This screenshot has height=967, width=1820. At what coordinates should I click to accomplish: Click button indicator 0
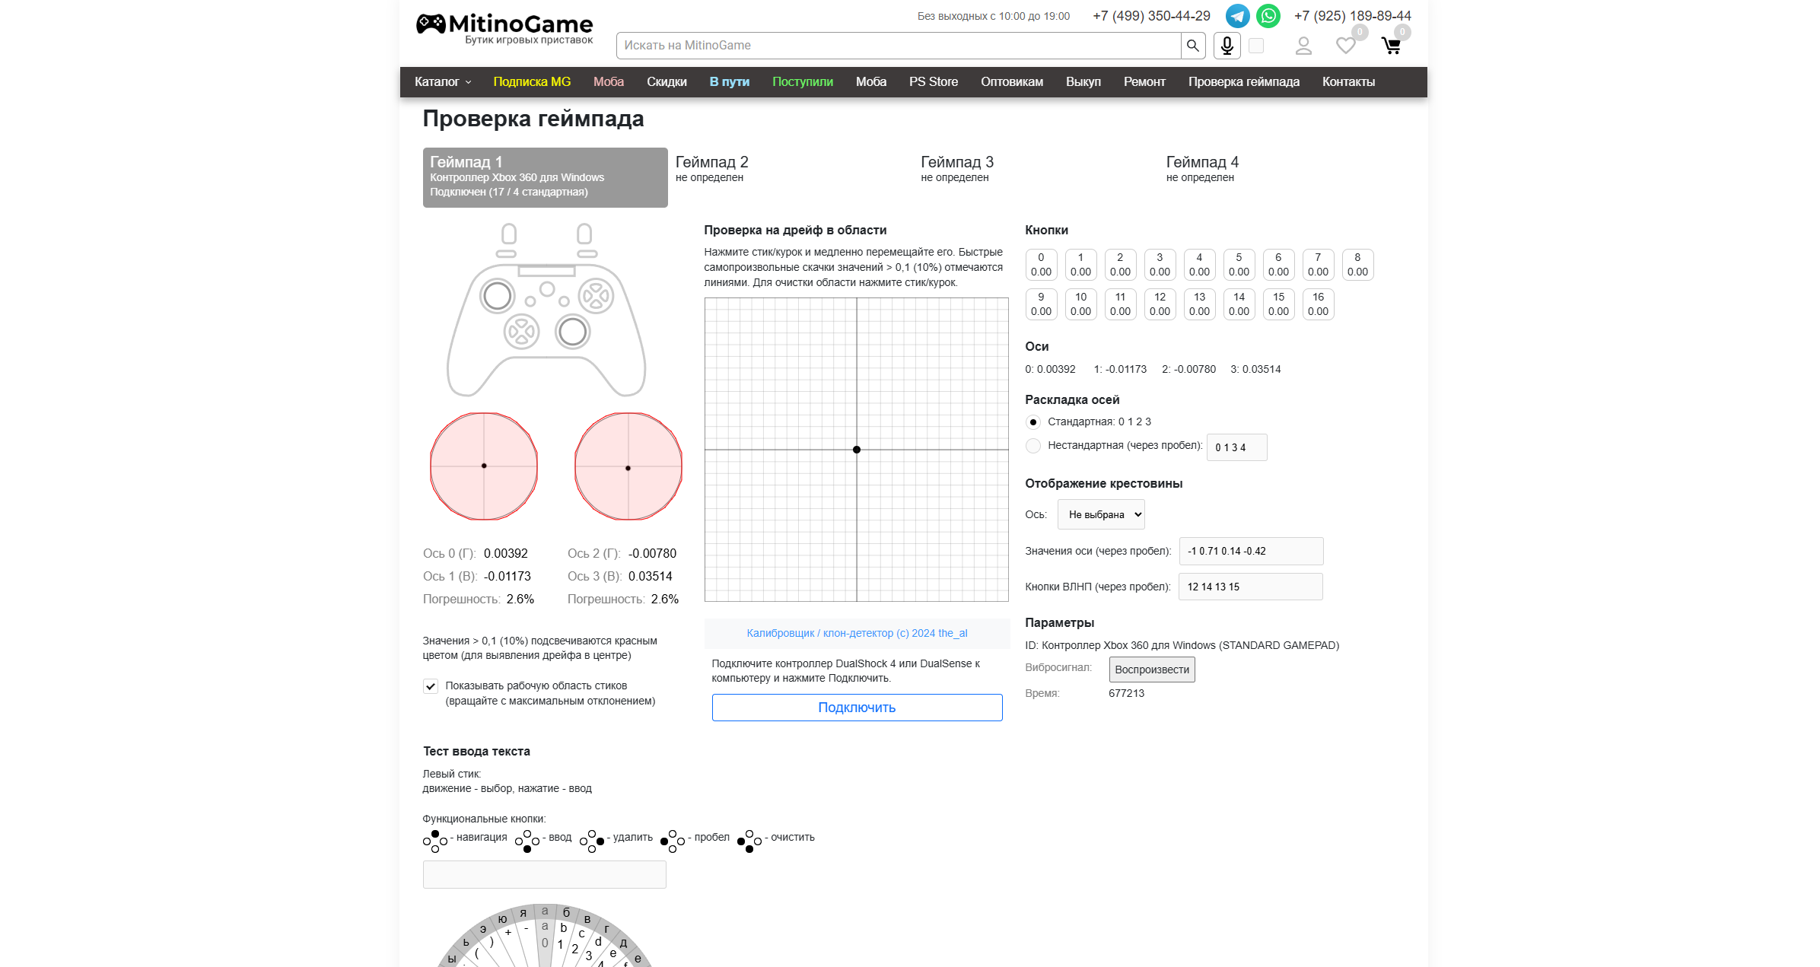pos(1041,265)
